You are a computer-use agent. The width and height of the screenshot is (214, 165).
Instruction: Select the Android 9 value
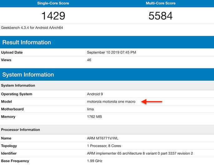[95, 94]
